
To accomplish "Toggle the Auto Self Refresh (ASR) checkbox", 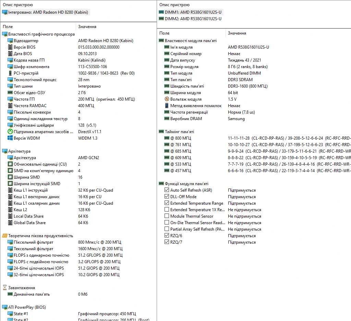I will pos(167,190).
